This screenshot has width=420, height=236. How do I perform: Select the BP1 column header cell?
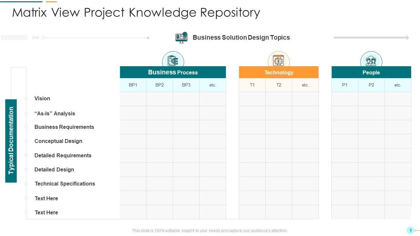click(133, 85)
